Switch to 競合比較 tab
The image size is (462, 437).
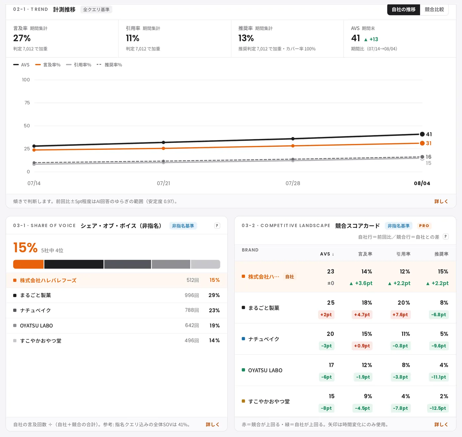[x=434, y=10]
